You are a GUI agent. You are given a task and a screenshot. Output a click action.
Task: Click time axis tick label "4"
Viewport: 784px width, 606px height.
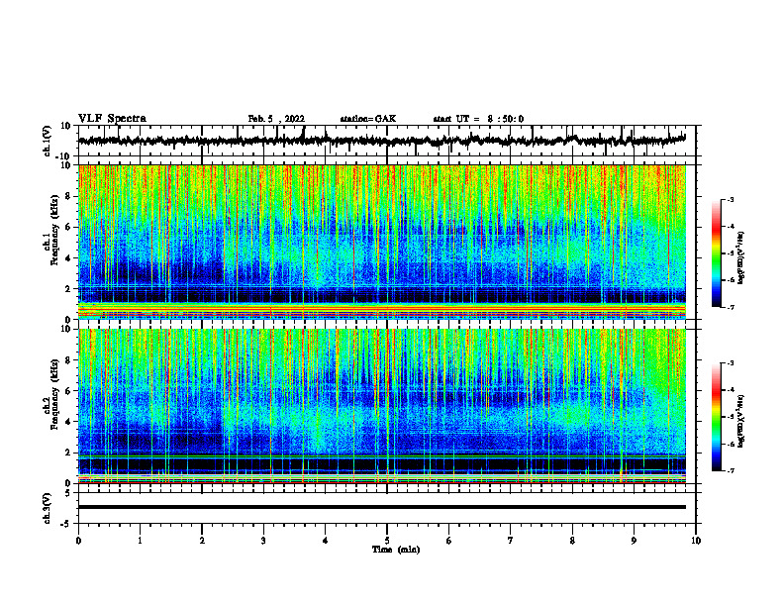326,541
